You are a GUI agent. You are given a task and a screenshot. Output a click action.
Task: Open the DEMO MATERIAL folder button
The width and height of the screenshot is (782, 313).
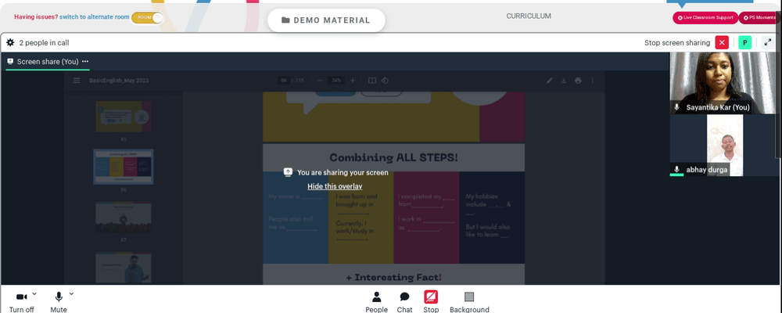[326, 20]
